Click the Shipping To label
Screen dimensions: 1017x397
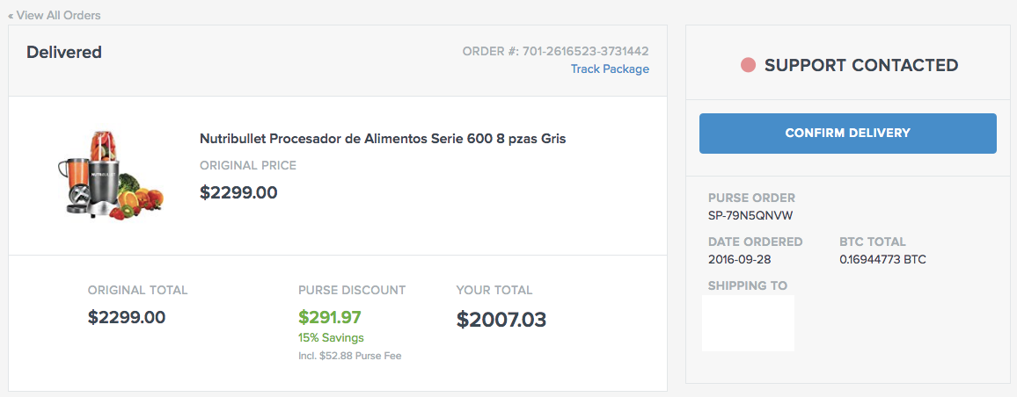747,285
